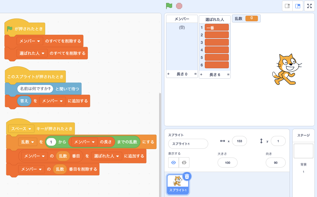317x197 pixels.
Task: Select item 5 in 選ばれた人 list
Action: point(217,57)
